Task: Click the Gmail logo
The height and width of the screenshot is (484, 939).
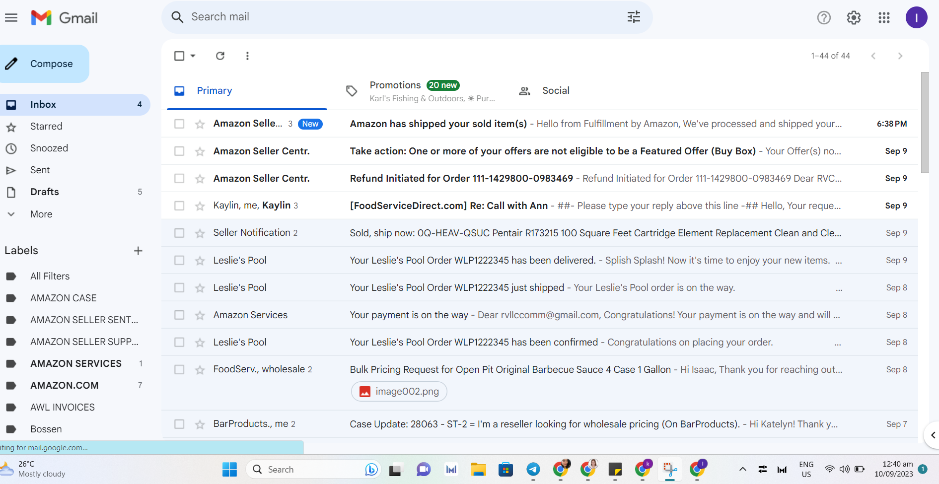Action: coord(64,18)
